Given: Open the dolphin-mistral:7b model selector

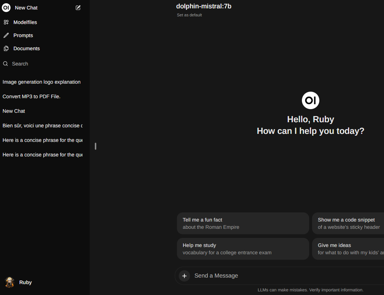Looking at the screenshot, I should [x=203, y=6].
